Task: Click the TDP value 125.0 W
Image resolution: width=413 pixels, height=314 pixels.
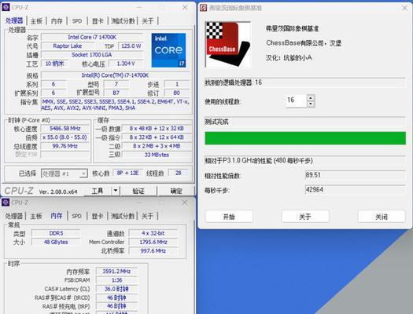Action: pyautogui.click(x=131, y=46)
